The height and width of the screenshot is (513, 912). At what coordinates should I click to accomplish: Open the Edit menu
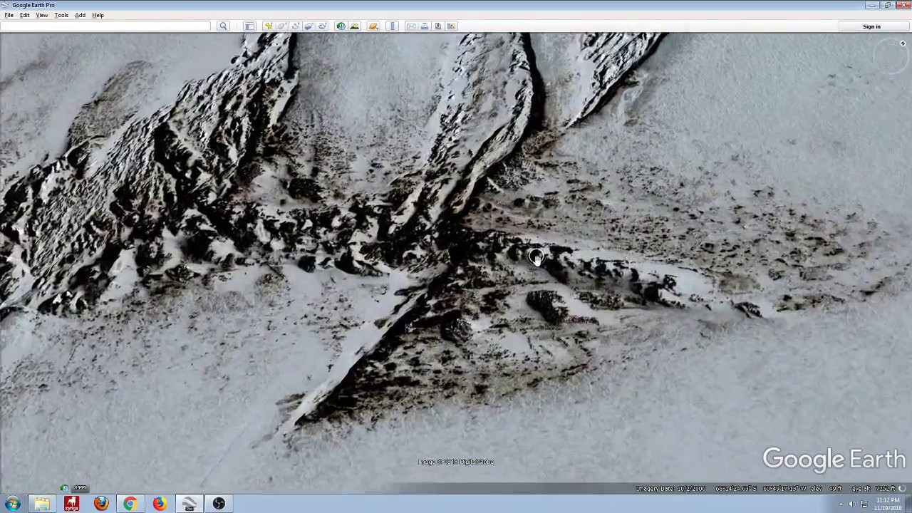(24, 15)
